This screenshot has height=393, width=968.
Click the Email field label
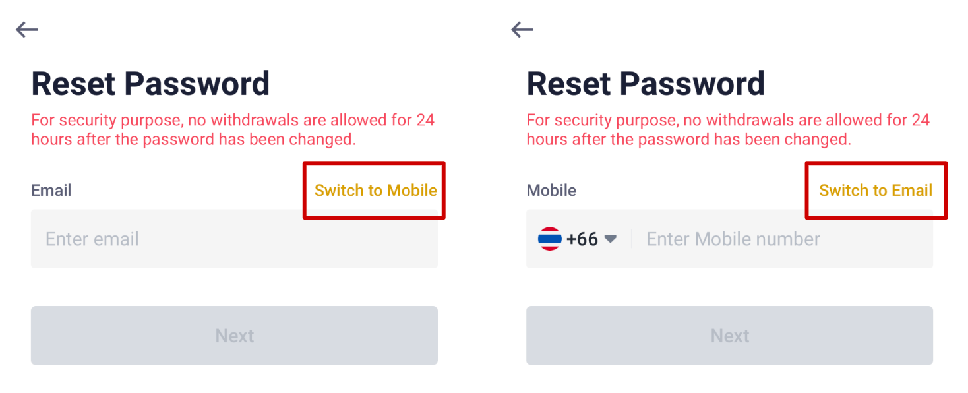click(51, 191)
